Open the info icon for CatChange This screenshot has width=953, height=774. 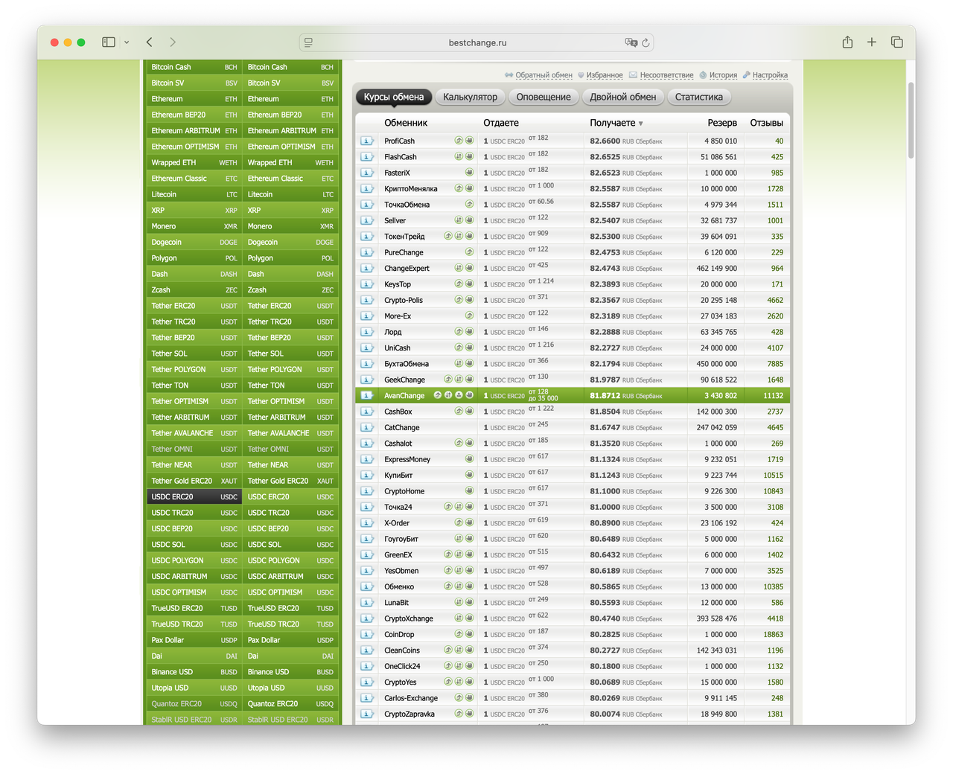(x=366, y=428)
